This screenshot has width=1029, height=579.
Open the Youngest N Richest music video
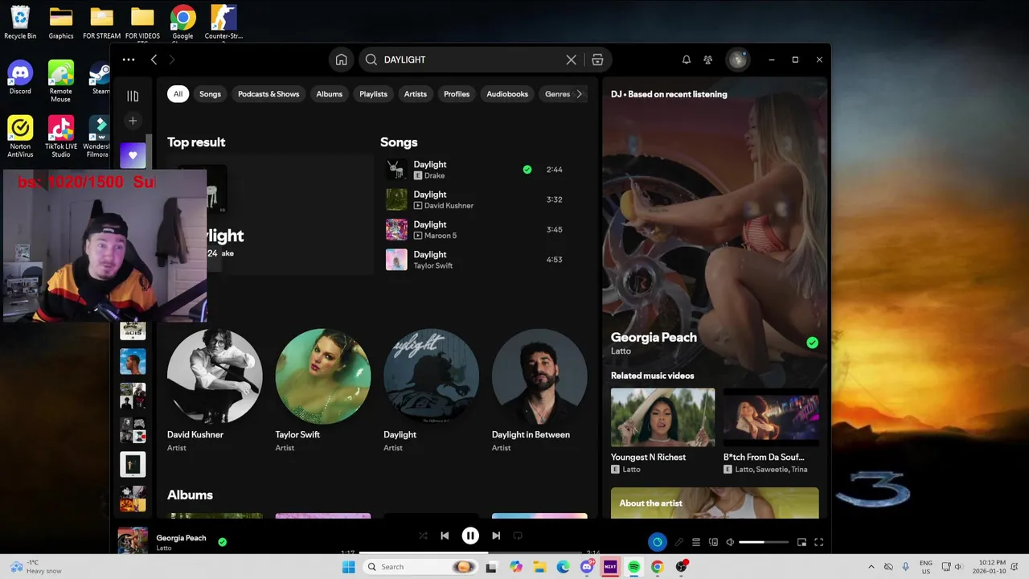pyautogui.click(x=662, y=431)
